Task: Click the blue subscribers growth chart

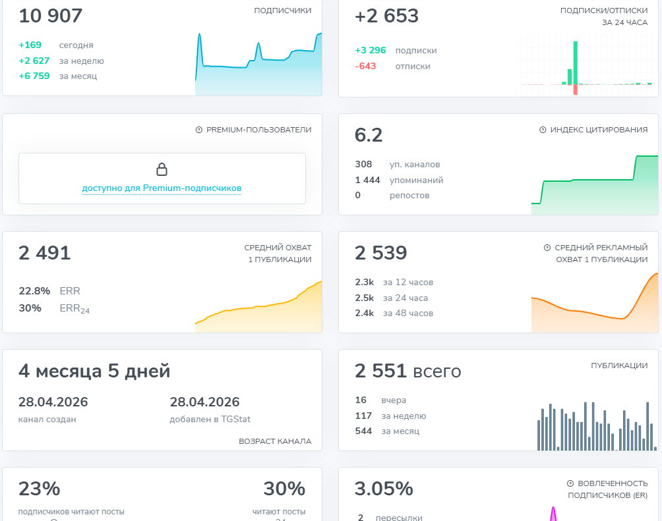Action: 258,64
